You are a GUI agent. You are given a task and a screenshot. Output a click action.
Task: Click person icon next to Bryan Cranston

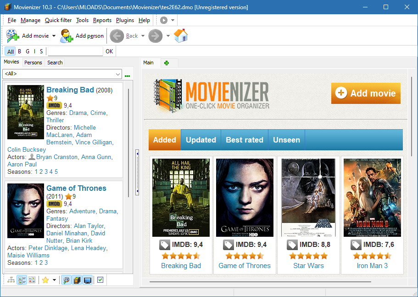click(x=32, y=157)
